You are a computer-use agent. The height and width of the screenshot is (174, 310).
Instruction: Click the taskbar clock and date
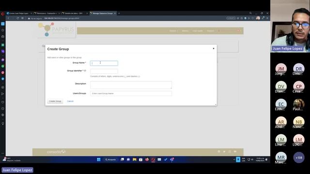click(x=260, y=159)
